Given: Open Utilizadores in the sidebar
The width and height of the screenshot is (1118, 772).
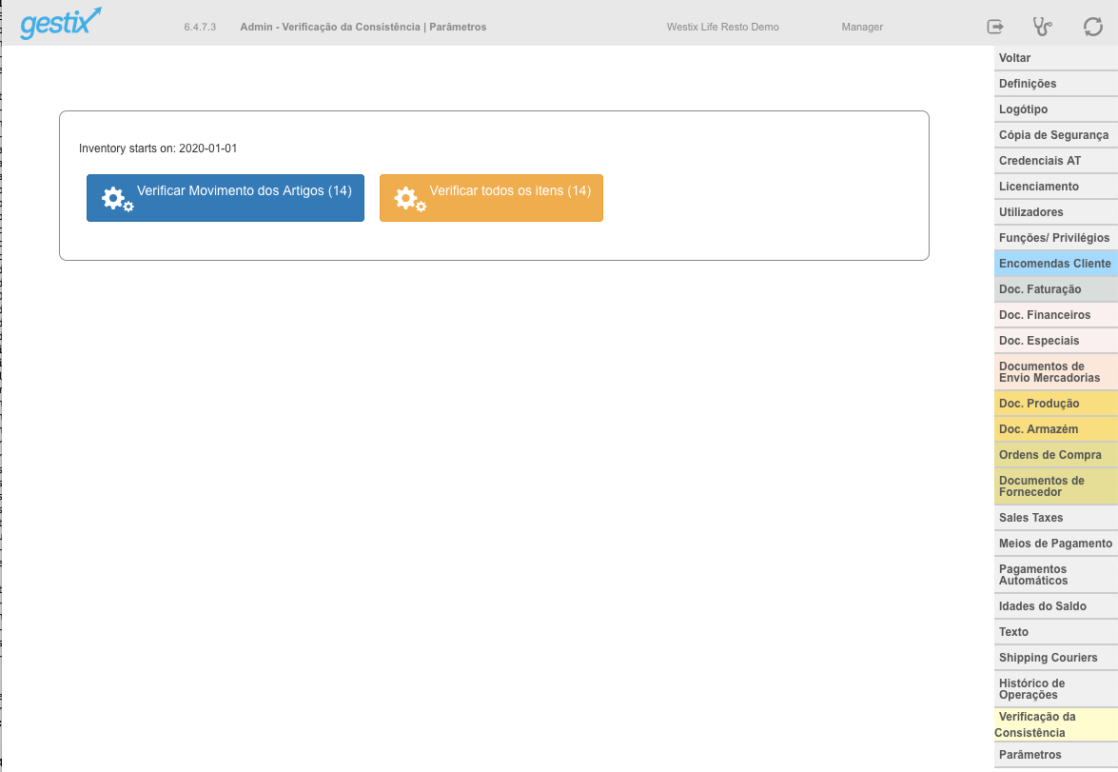Looking at the screenshot, I should (x=1055, y=212).
